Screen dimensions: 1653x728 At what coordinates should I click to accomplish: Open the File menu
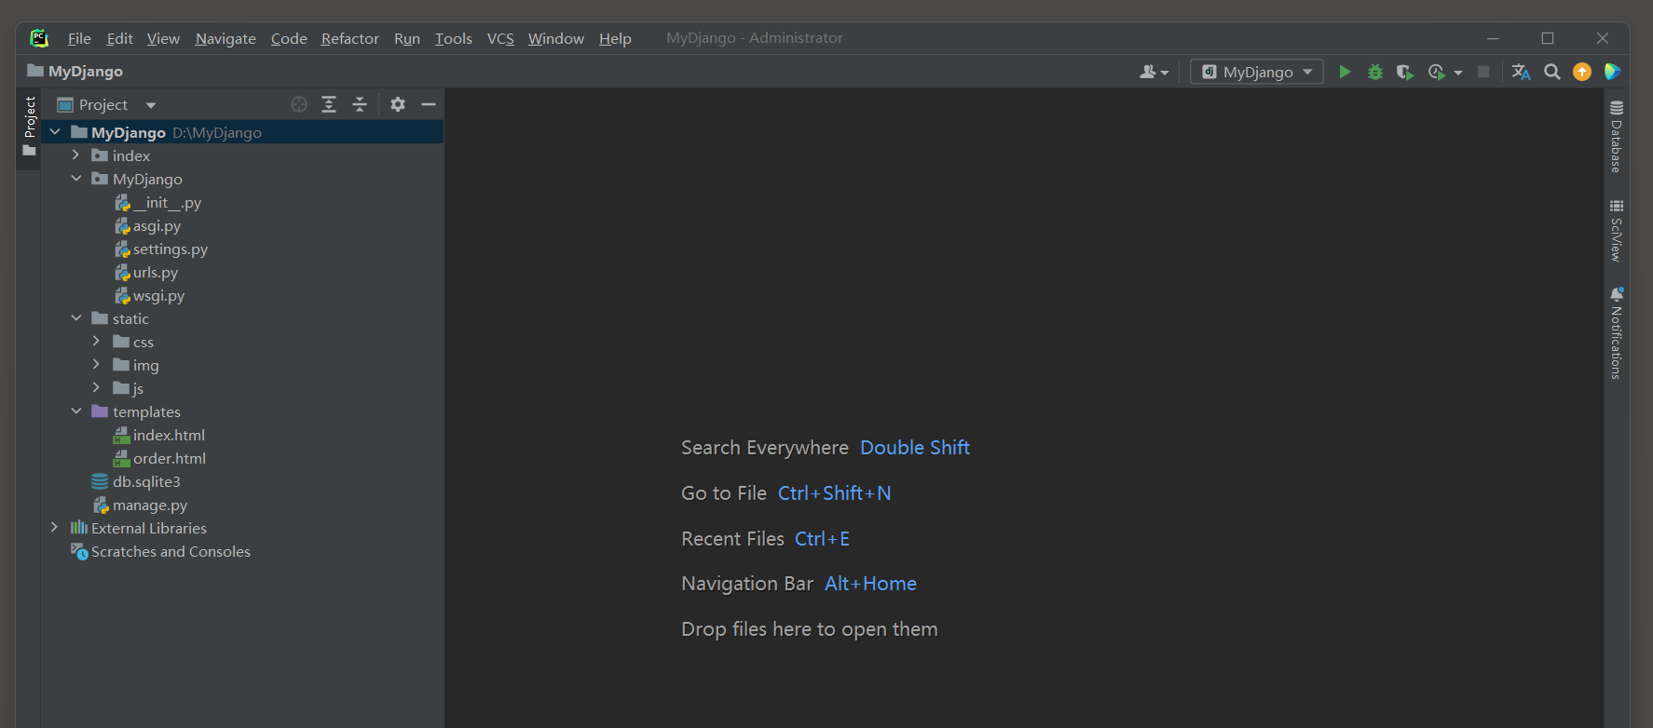pyautogui.click(x=79, y=38)
